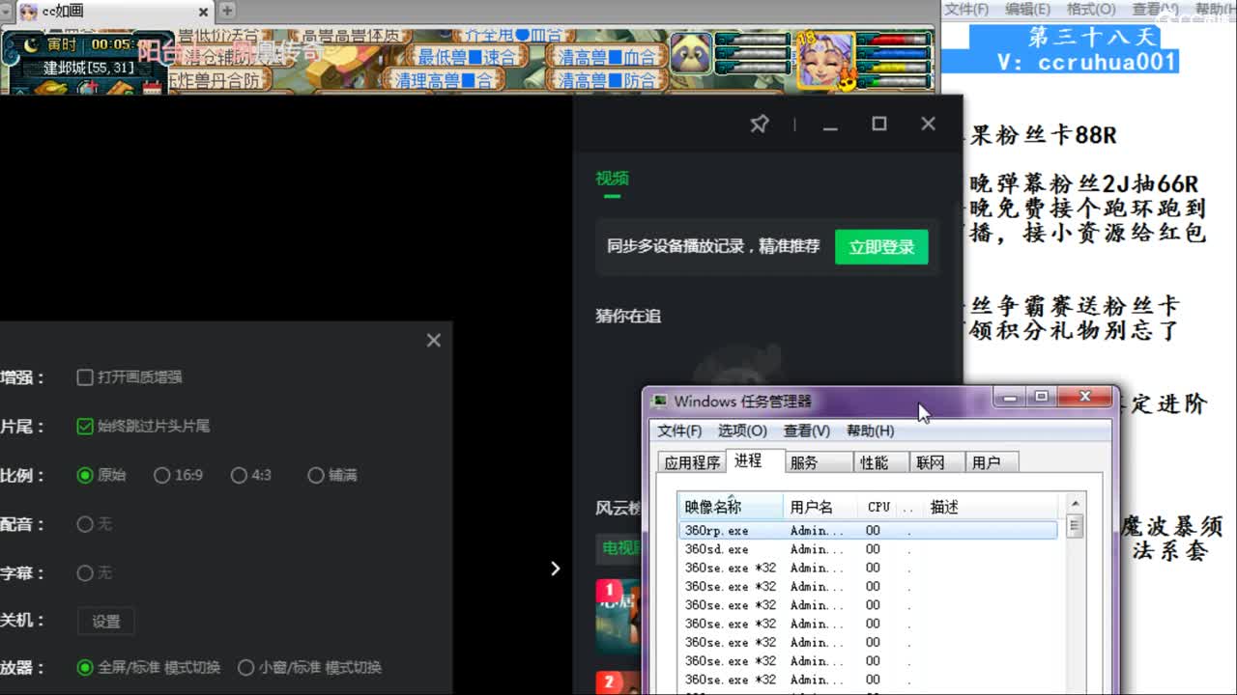Sort processes by 描述 column

pos(991,507)
